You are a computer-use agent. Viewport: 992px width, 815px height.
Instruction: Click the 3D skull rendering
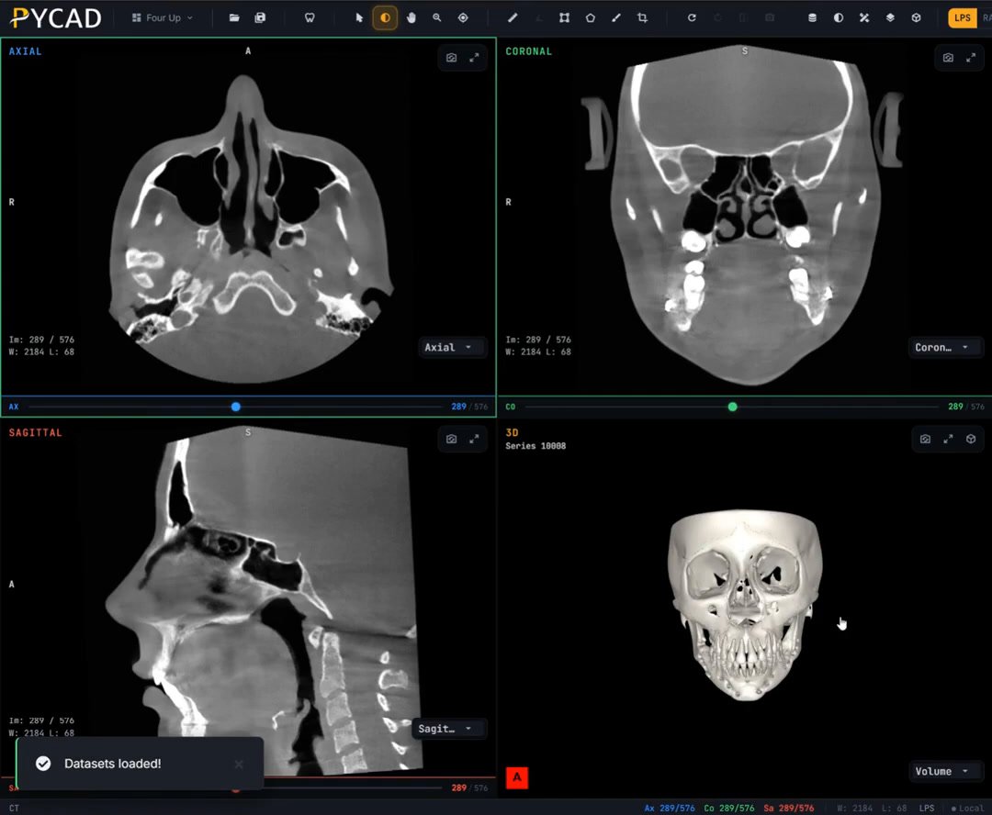point(745,604)
